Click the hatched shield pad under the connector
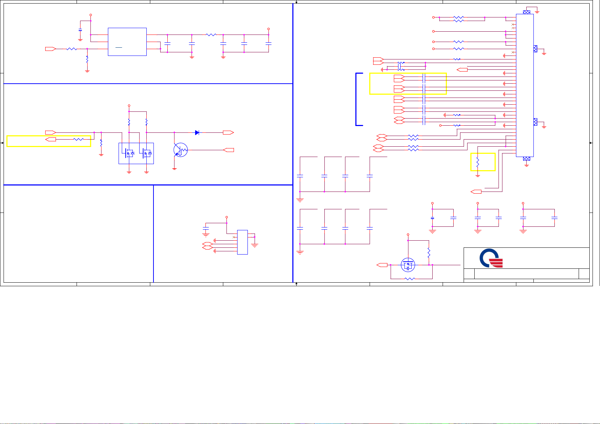Screen dimensions: 600x424 point(527,159)
